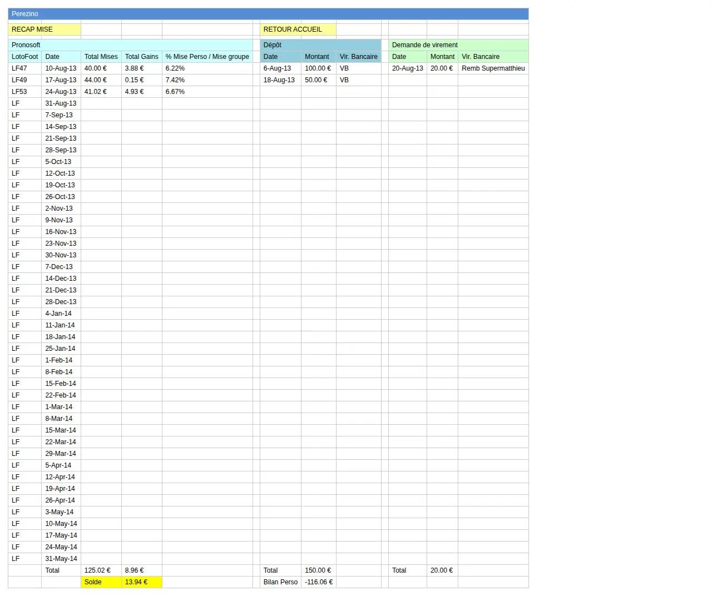712x596 pixels.
Task: Click the Montant header in Demande section
Action: [442, 57]
